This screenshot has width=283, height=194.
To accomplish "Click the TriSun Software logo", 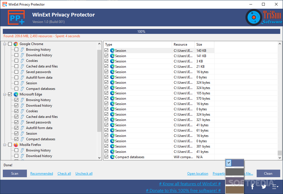I will click(264, 17).
